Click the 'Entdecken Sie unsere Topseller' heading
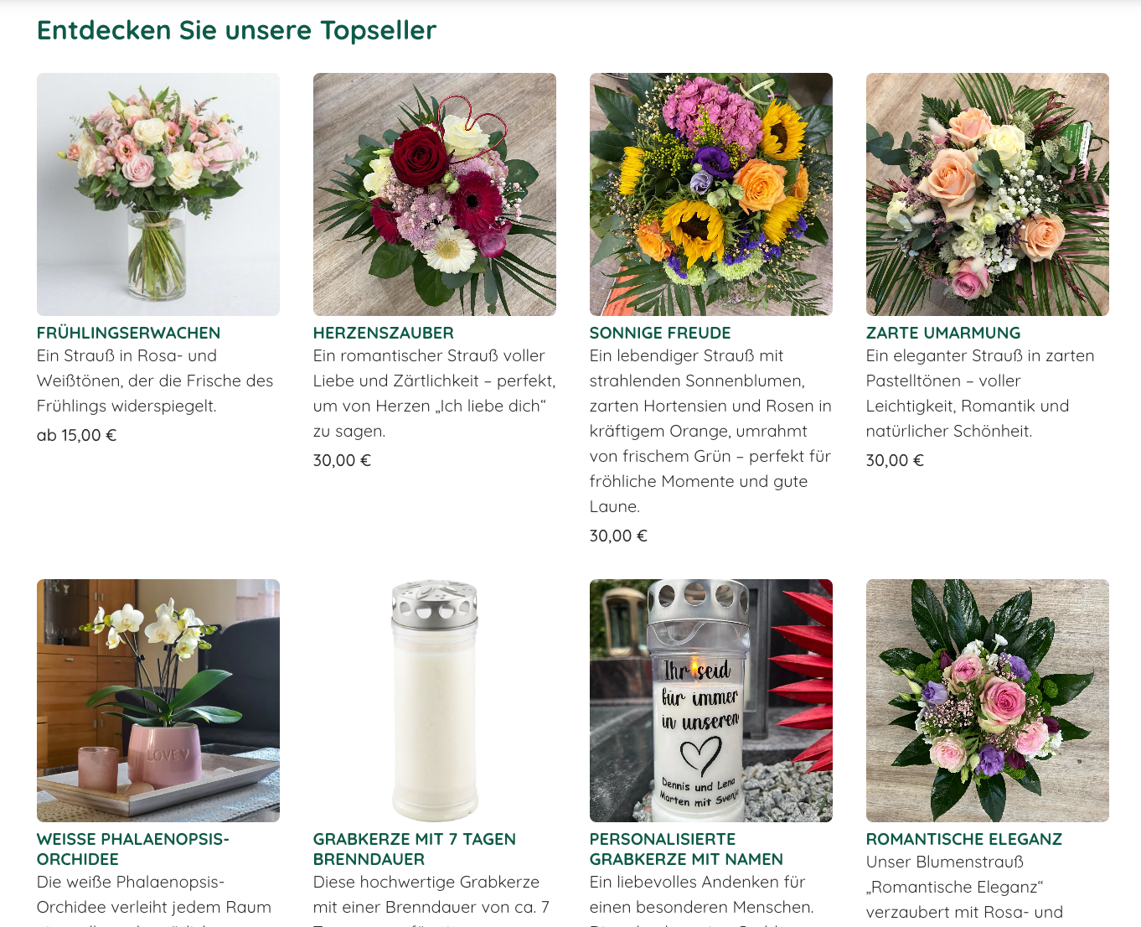Viewport: 1141px width, 927px height. pos(237,30)
